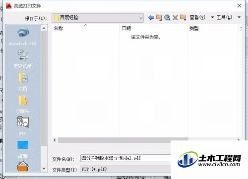Click the orange folder icon at the bottom of the sidebar
Image resolution: width=248 pixels, height=179 pixels.
click(23, 166)
